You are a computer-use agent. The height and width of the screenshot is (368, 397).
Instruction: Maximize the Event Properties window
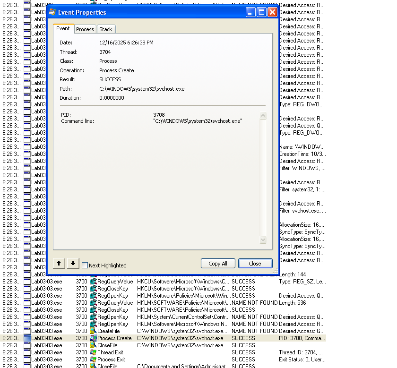pos(261,12)
